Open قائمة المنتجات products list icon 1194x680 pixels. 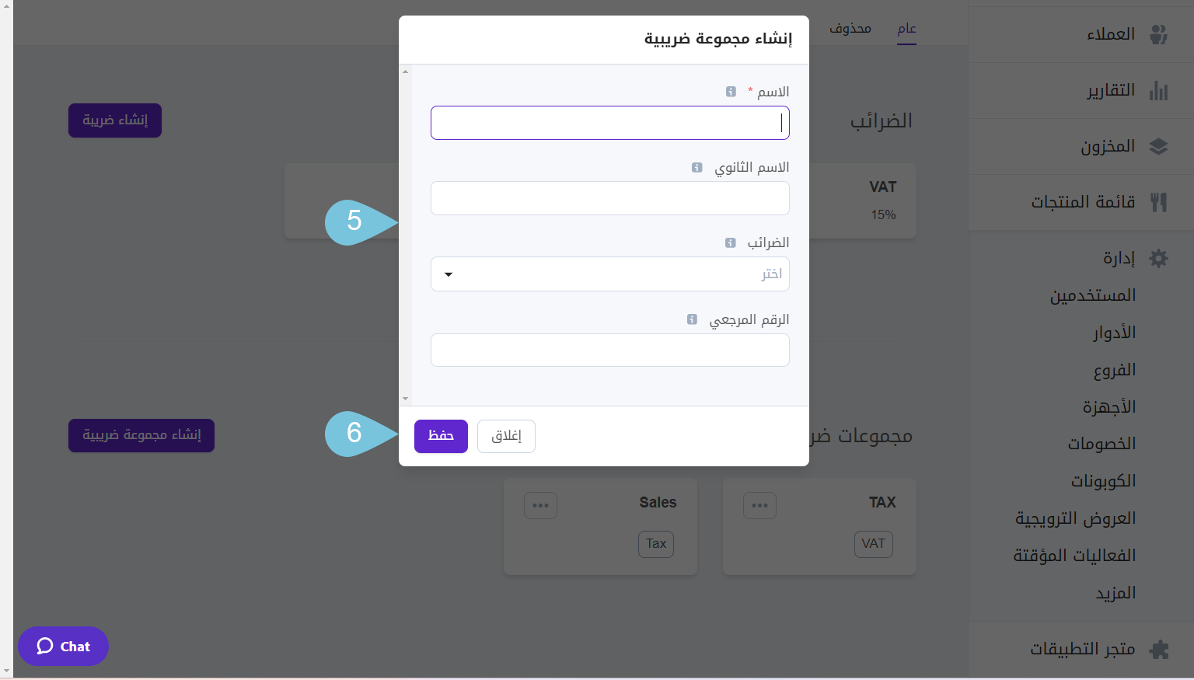click(x=1159, y=201)
